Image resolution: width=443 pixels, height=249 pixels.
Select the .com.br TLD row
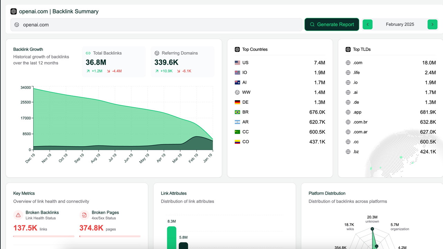pyautogui.click(x=390, y=122)
